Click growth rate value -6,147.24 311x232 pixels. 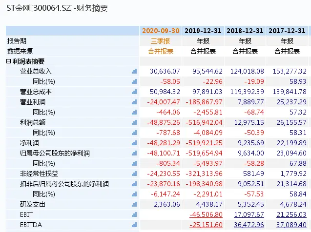[x=166, y=194]
